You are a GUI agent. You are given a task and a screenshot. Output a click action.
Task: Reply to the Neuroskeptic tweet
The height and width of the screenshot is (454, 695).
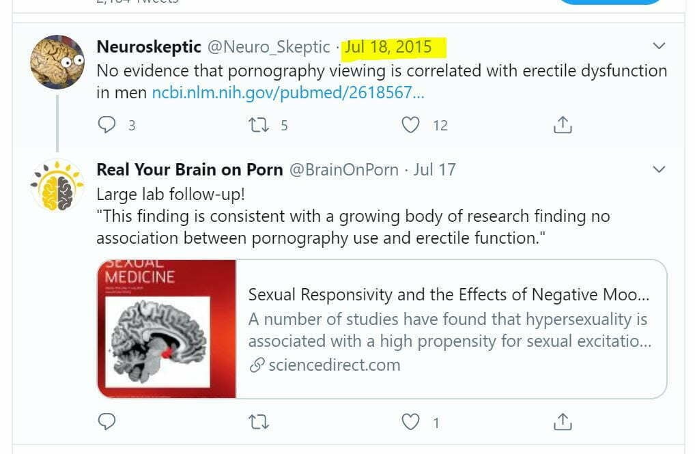click(107, 125)
